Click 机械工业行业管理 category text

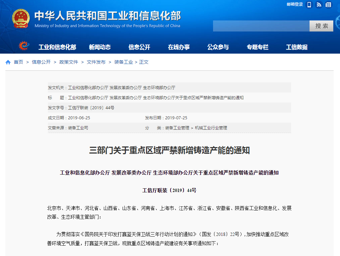(x=211, y=128)
